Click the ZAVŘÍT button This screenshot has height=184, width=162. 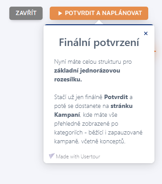coord(26,13)
